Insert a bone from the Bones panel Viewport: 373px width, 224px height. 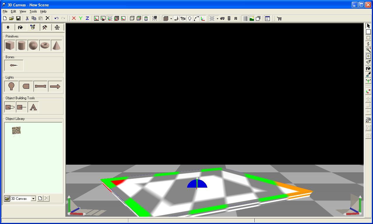pyautogui.click(x=14, y=65)
